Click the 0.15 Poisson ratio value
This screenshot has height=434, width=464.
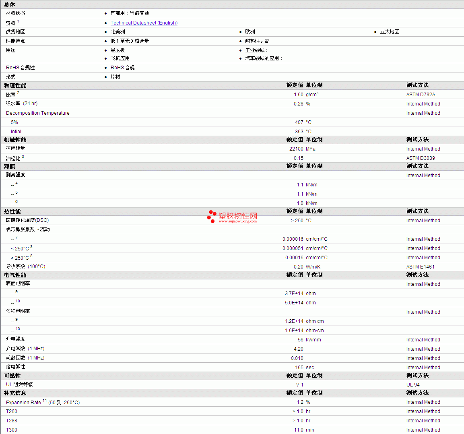coord(298,158)
